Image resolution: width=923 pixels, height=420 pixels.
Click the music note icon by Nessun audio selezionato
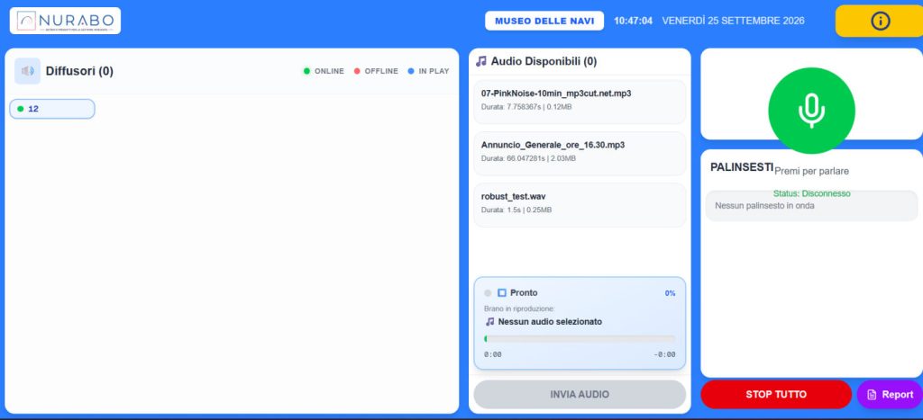click(489, 322)
